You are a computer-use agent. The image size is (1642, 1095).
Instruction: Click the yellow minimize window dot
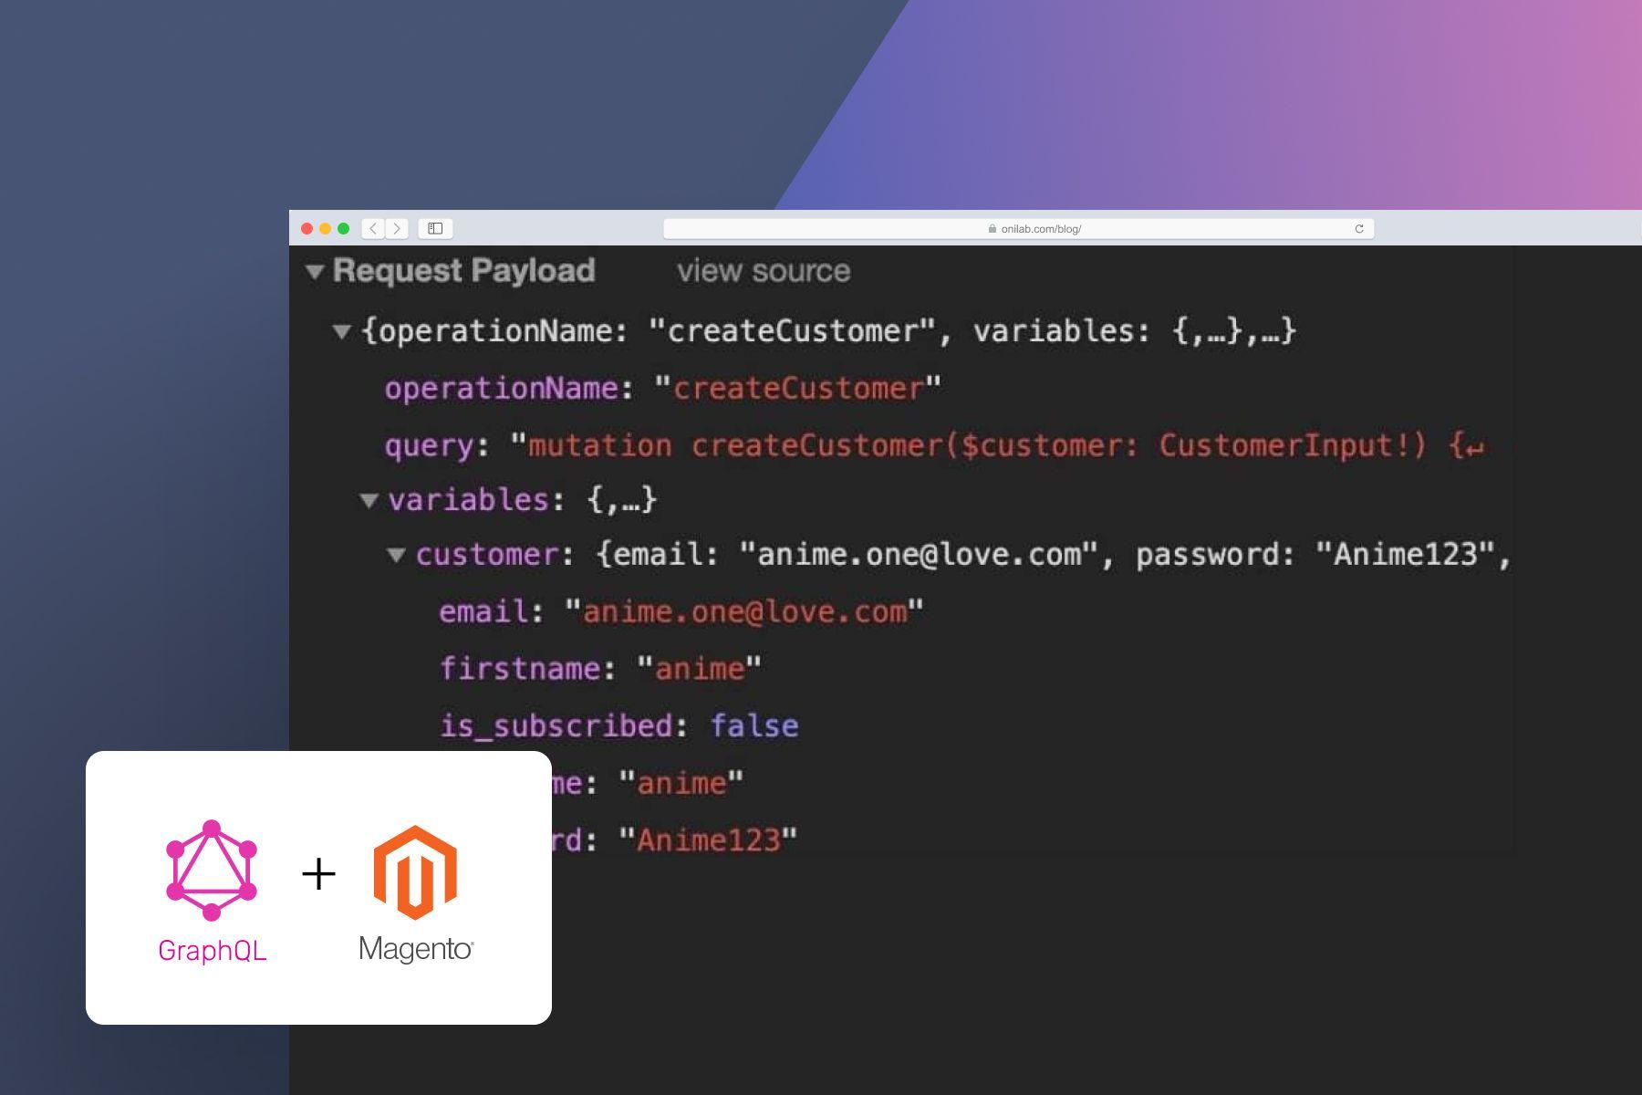(x=326, y=228)
